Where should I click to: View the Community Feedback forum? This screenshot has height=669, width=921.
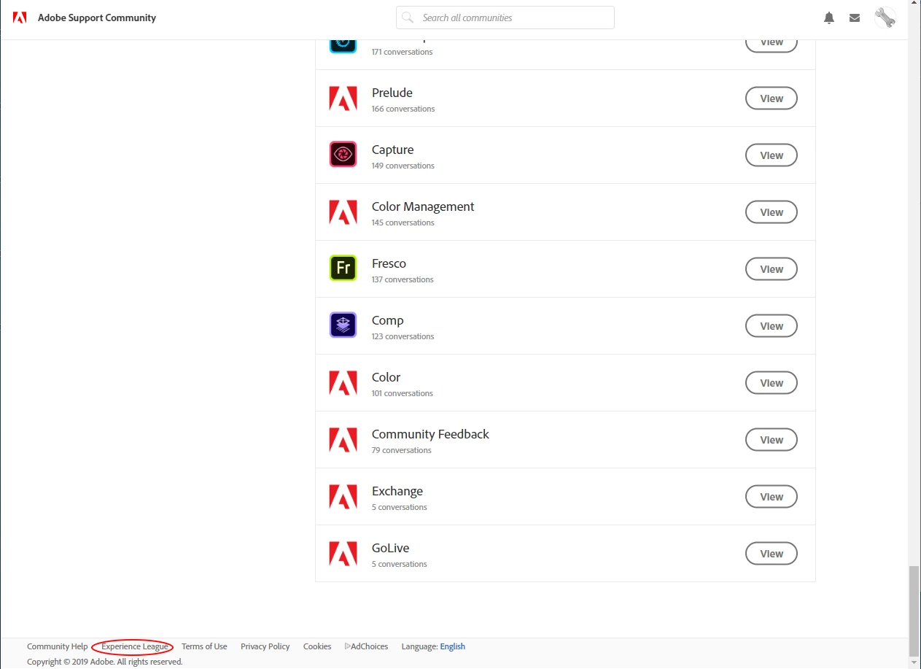(x=772, y=440)
